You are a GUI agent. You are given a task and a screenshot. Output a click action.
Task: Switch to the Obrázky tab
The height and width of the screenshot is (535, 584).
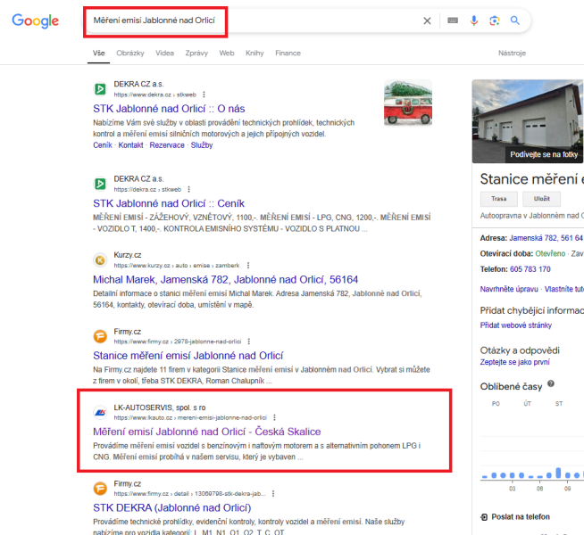pos(130,53)
